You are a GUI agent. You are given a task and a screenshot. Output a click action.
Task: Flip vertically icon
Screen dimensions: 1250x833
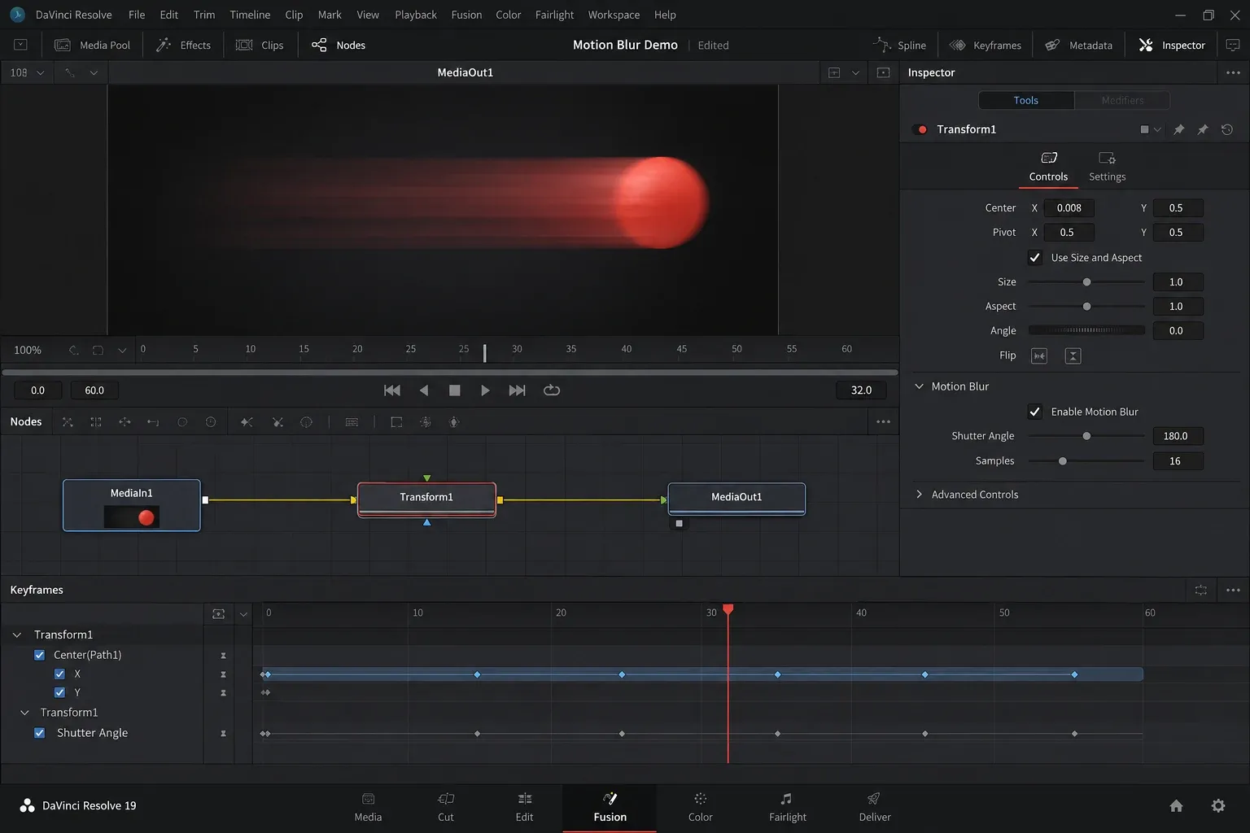1073,355
